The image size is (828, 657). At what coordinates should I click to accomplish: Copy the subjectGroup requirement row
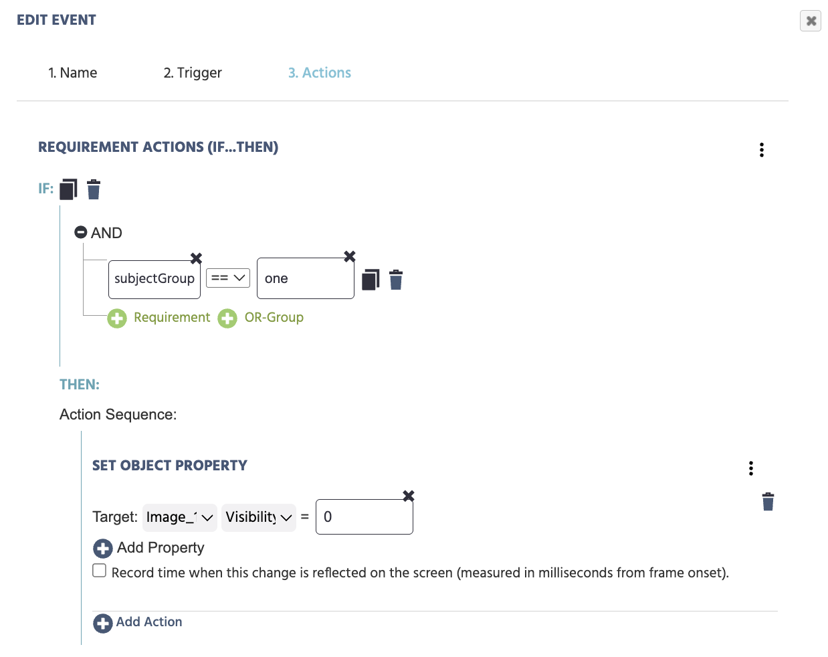pos(371,280)
